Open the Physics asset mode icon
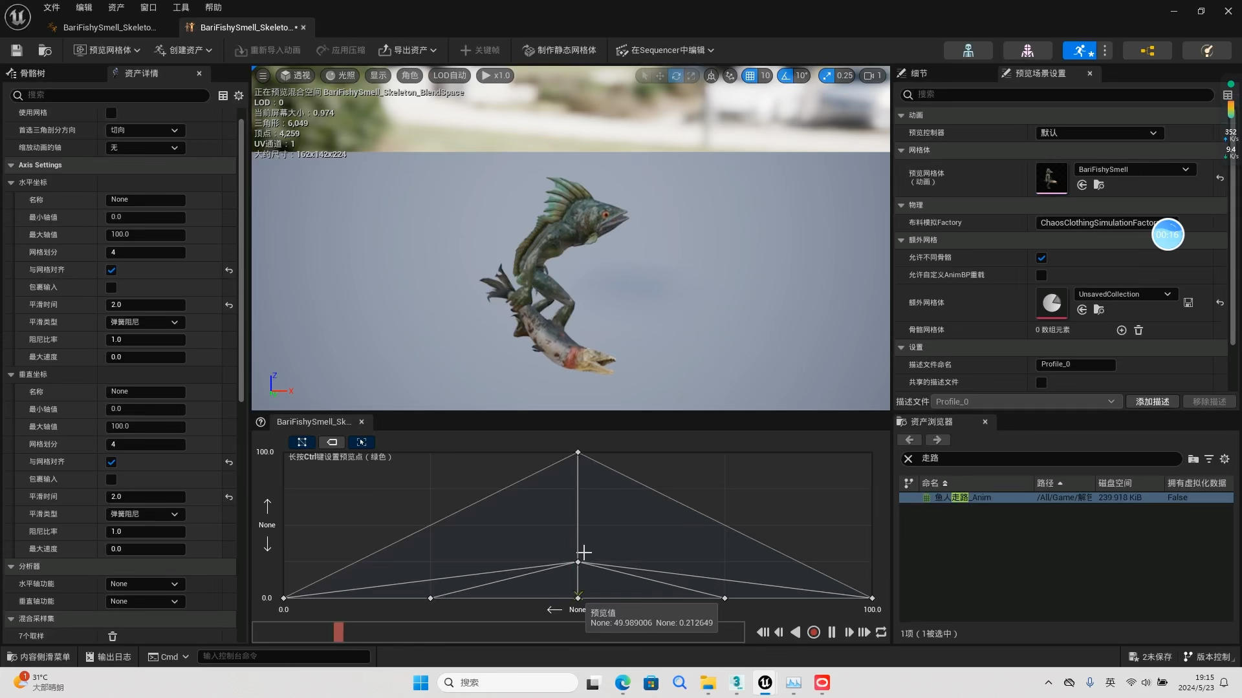Screen dimensions: 1242x698 [1206, 50]
